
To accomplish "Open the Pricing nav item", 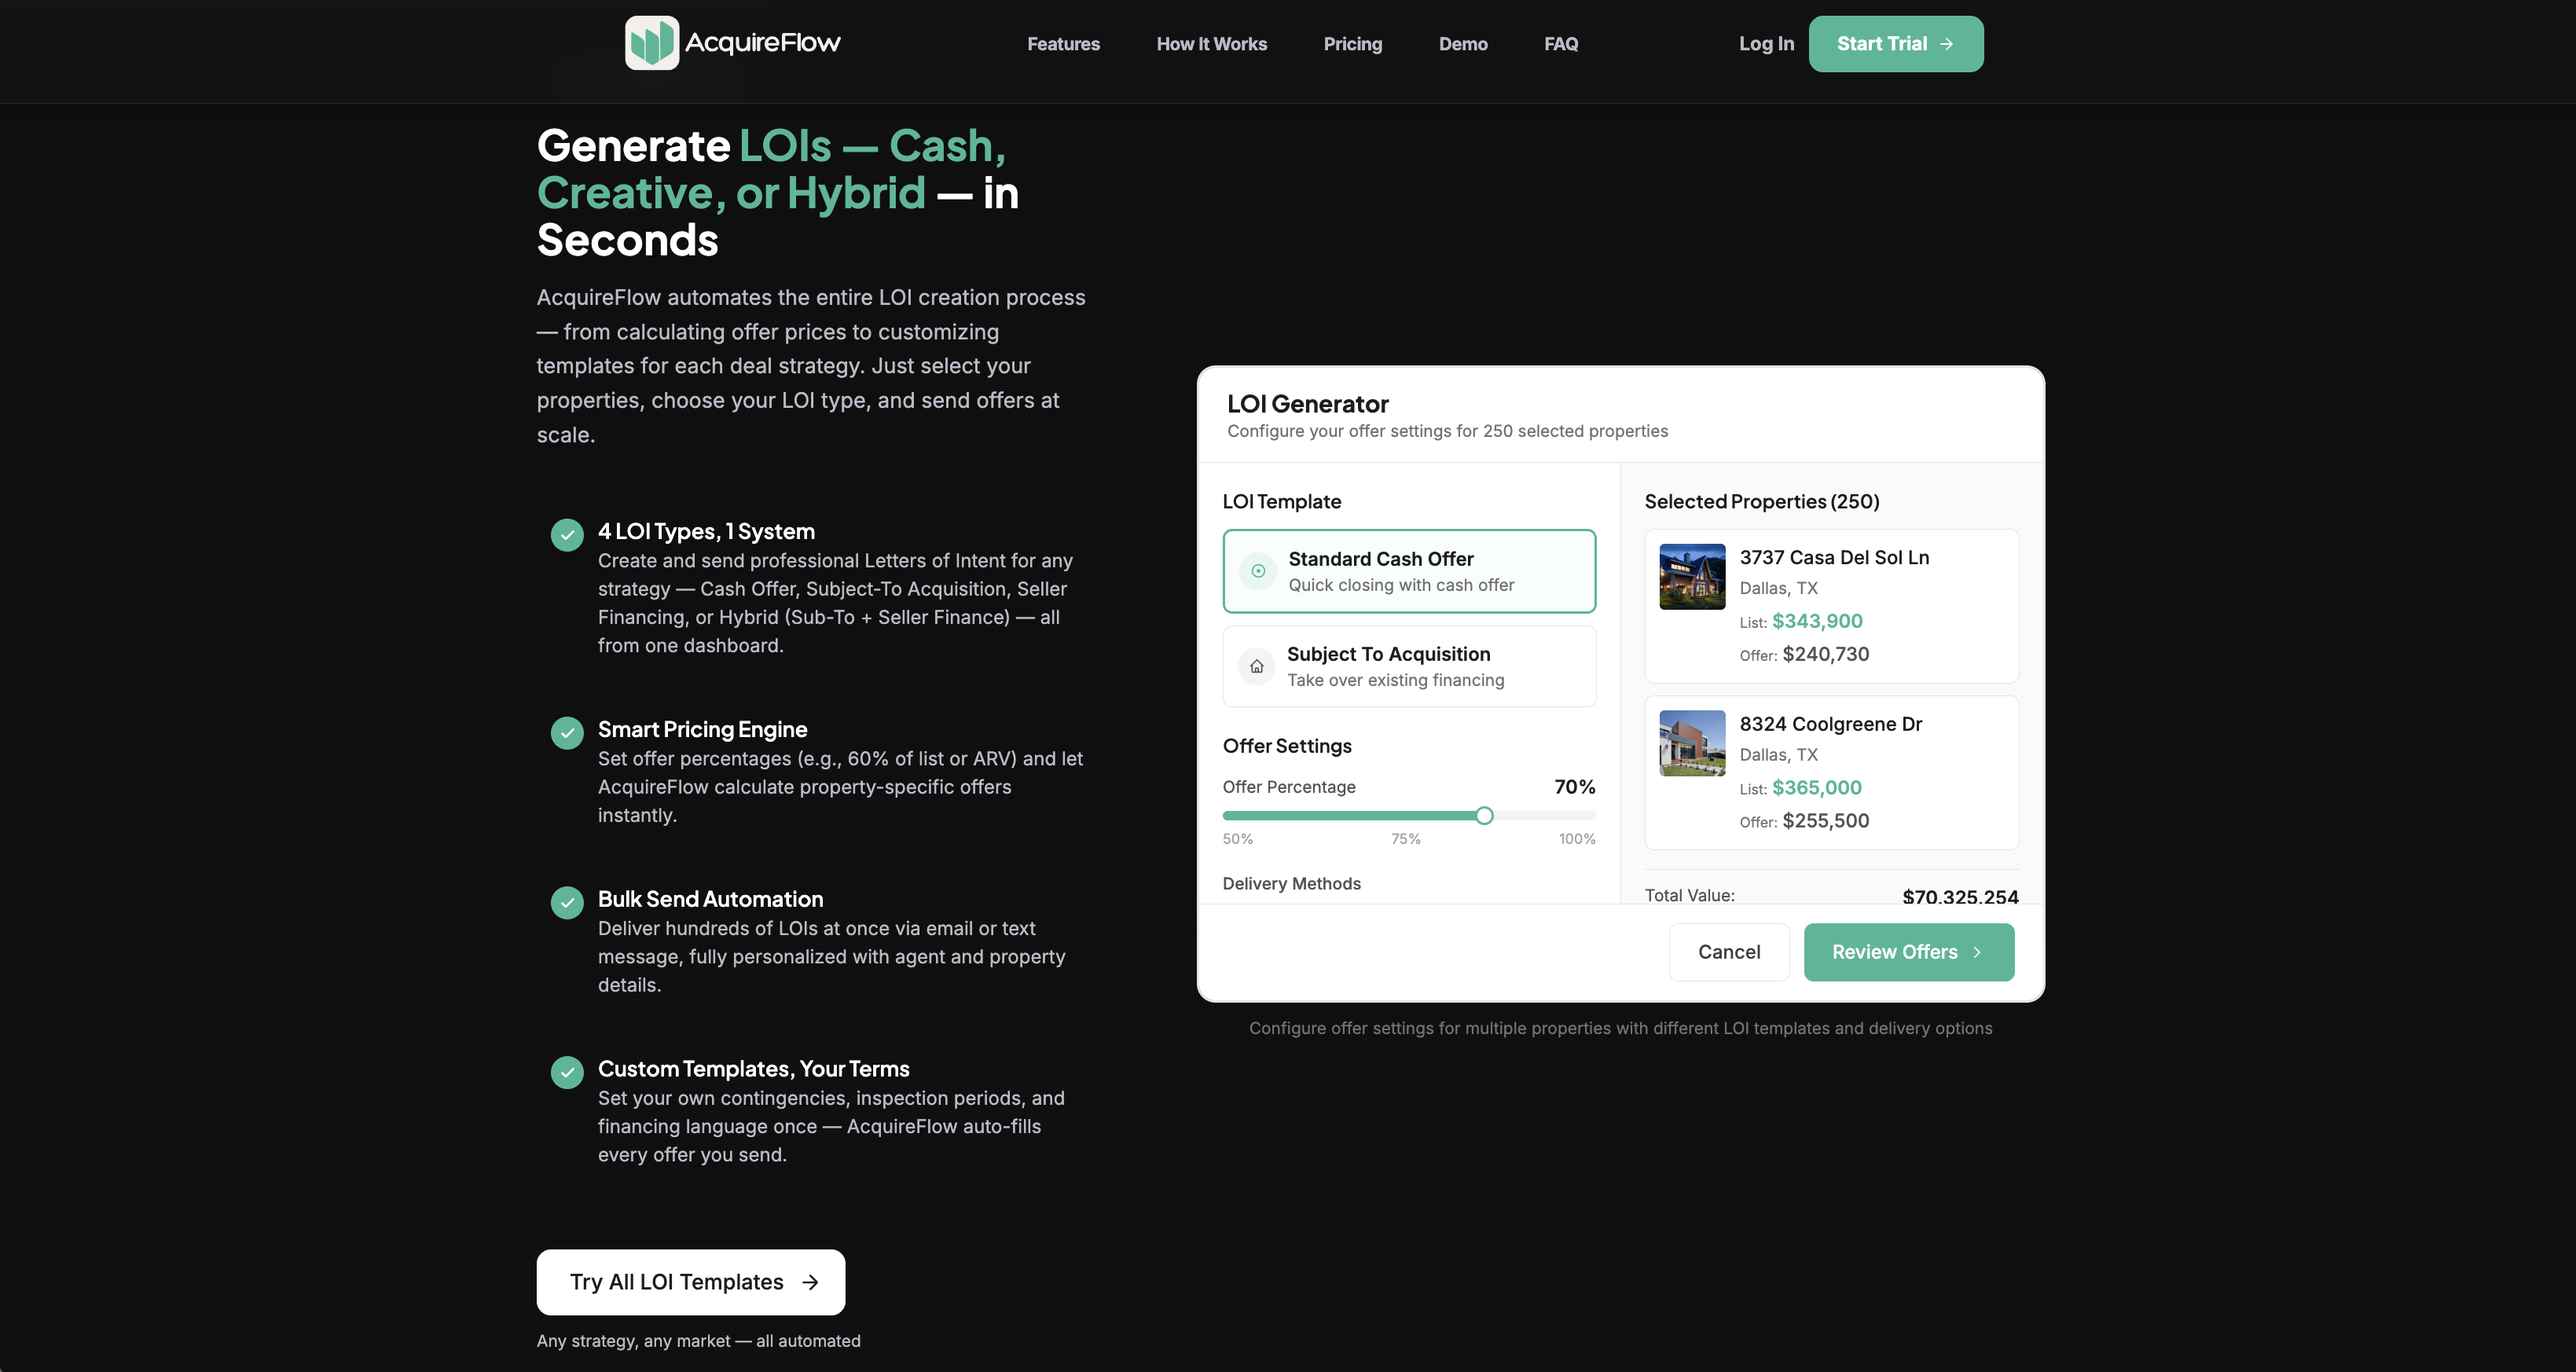I will click(x=1353, y=44).
